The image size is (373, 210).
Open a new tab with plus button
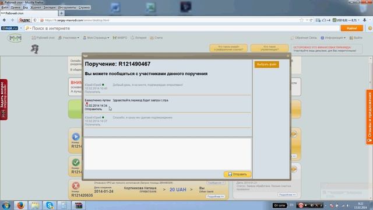61,13
